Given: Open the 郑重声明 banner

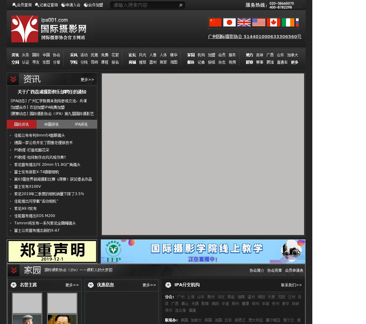Looking at the screenshot, I should click(x=52, y=251).
